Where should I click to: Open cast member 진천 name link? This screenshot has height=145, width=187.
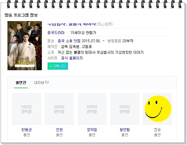point(59,130)
